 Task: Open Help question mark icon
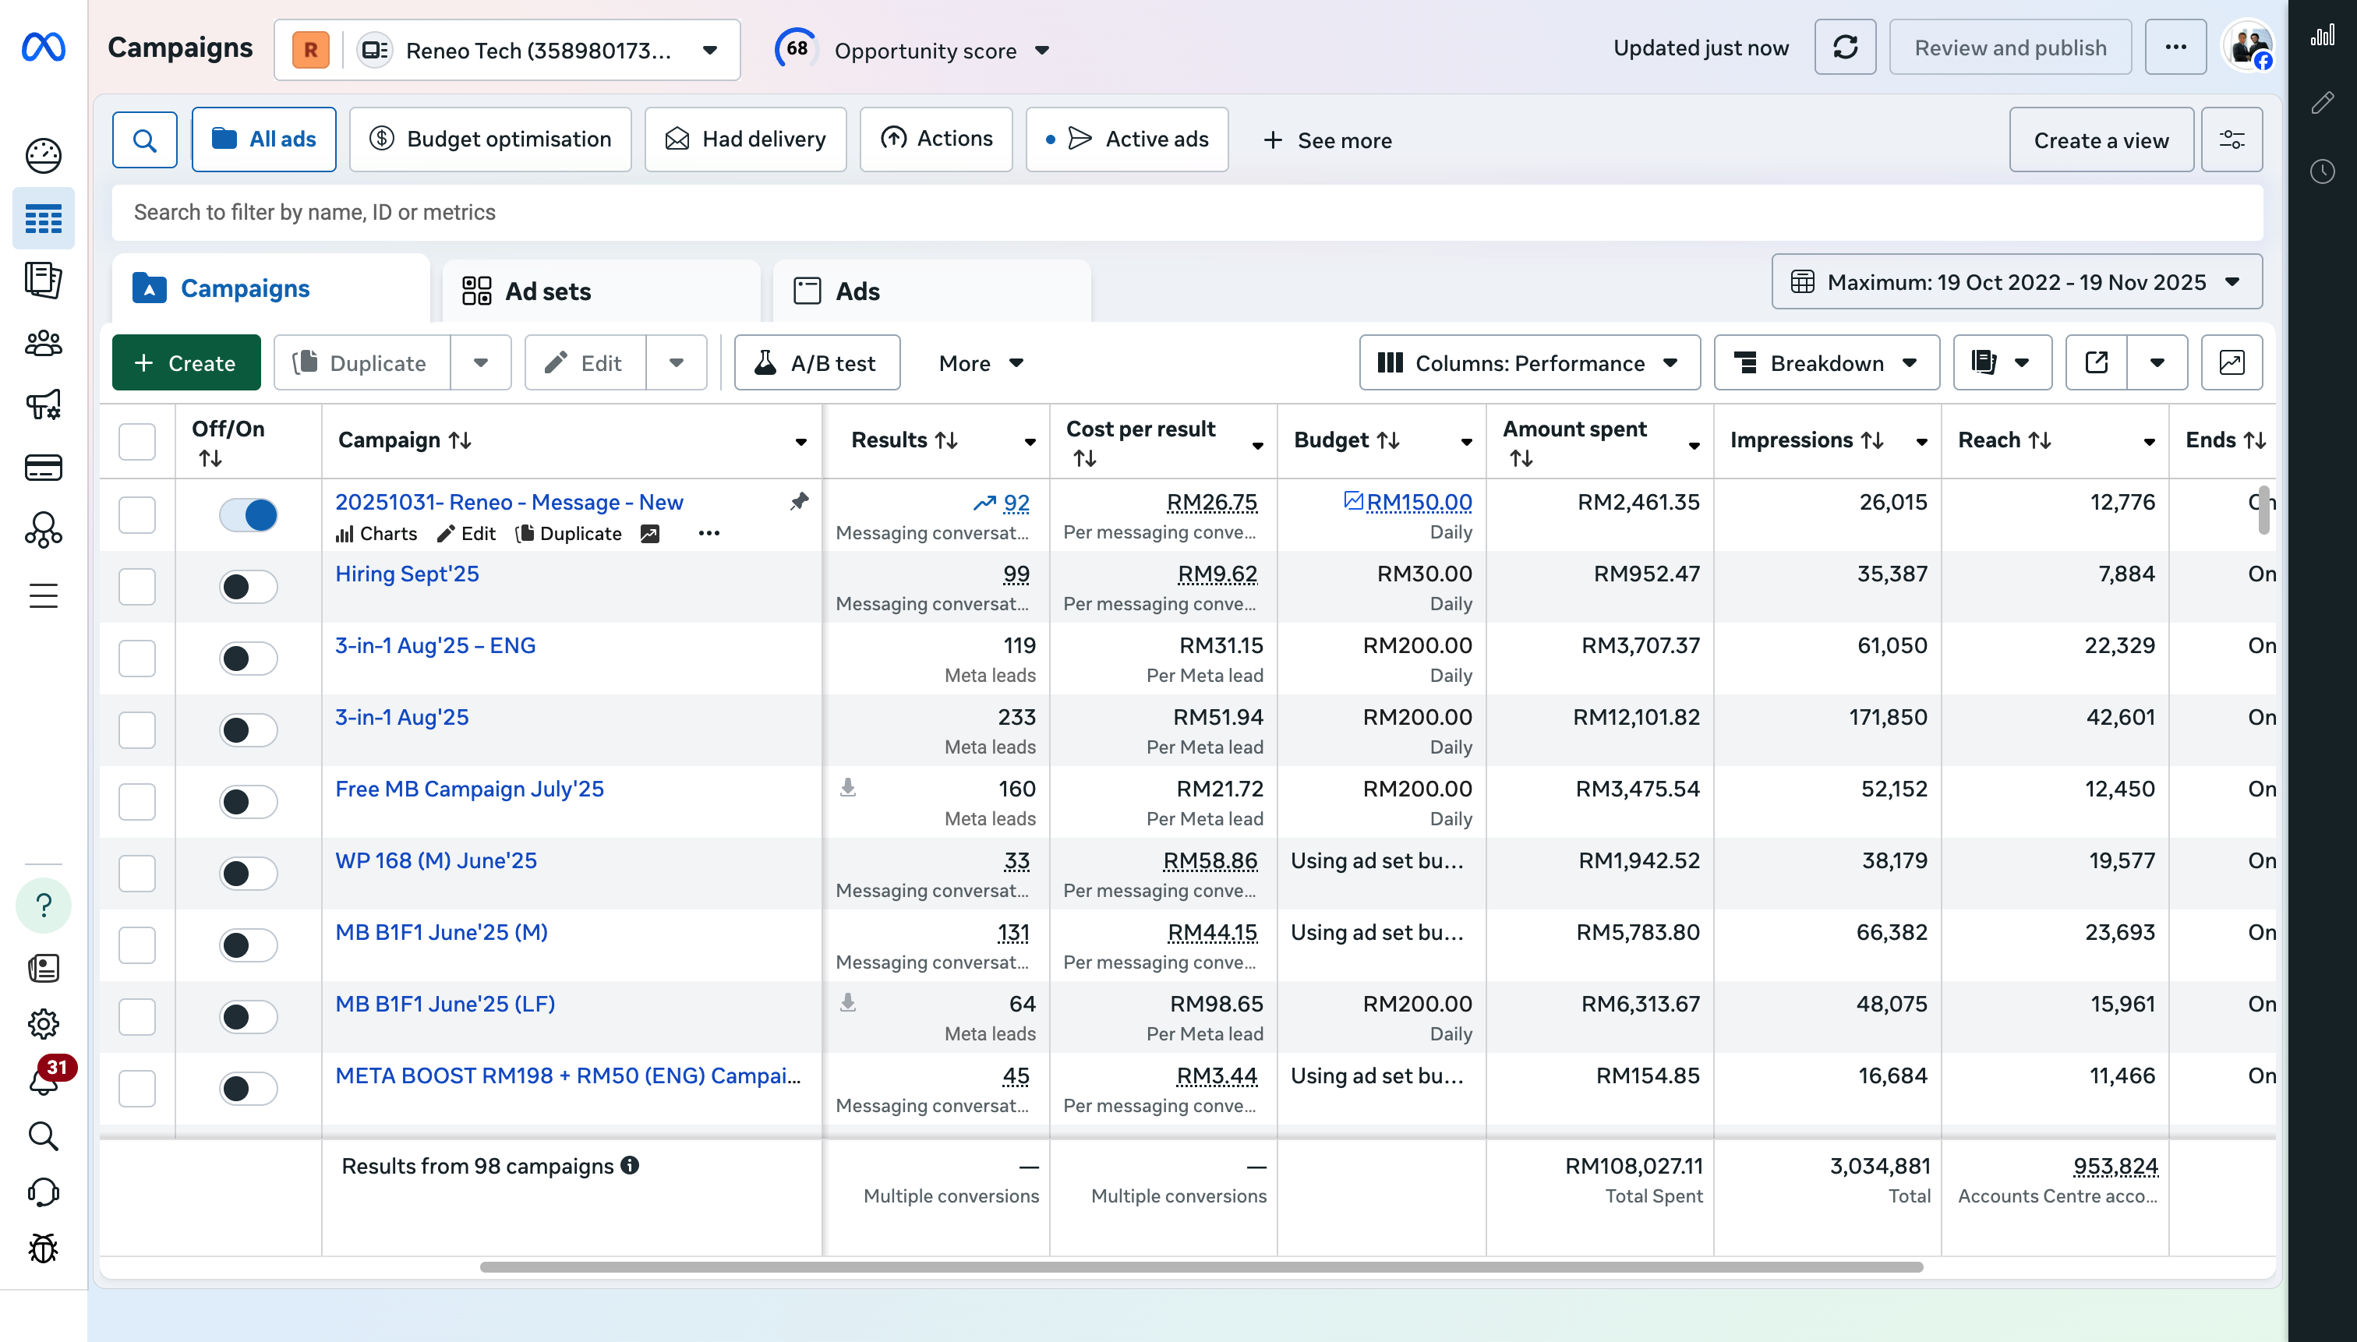point(44,905)
